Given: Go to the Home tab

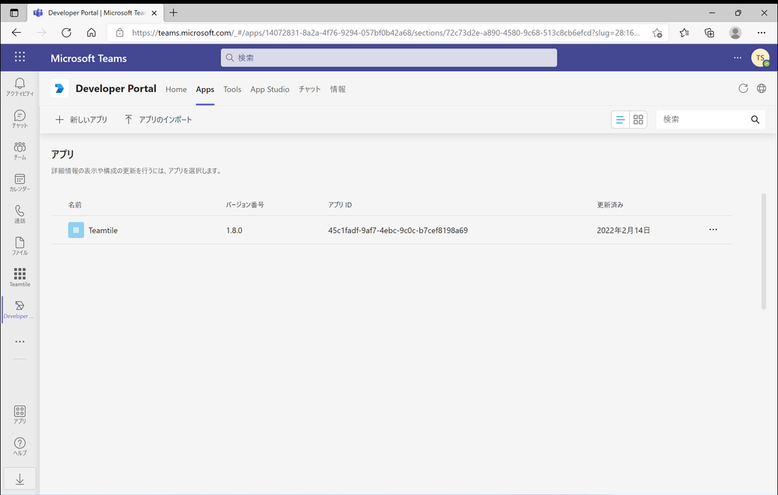Looking at the screenshot, I should tap(176, 90).
